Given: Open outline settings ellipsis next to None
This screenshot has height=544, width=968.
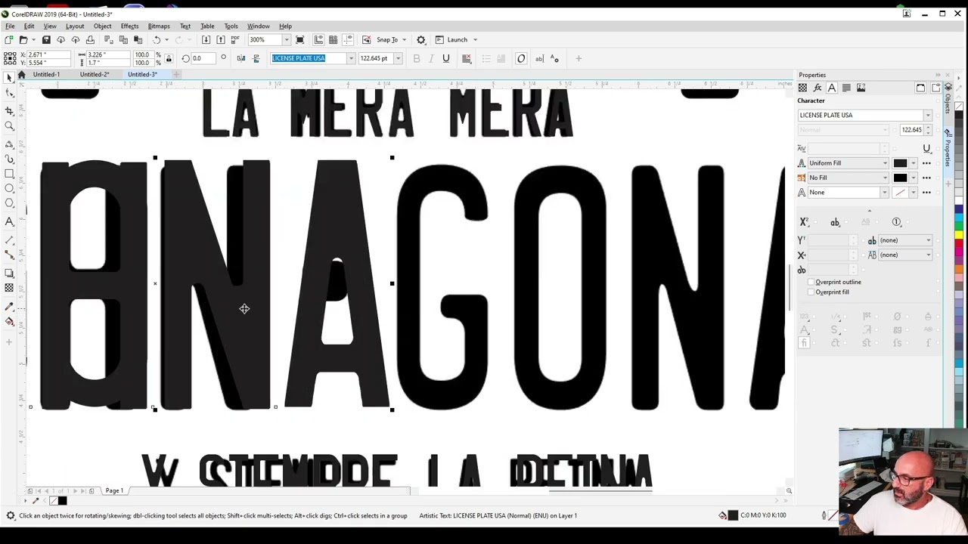Looking at the screenshot, I should click(x=926, y=192).
